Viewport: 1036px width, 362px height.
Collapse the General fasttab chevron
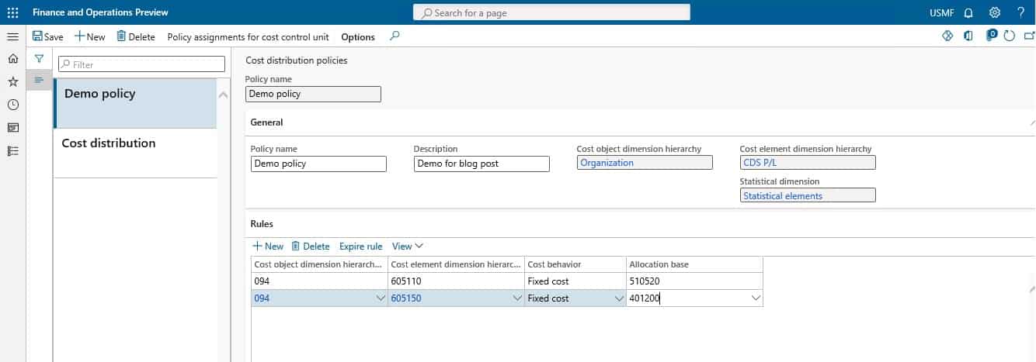1032,122
